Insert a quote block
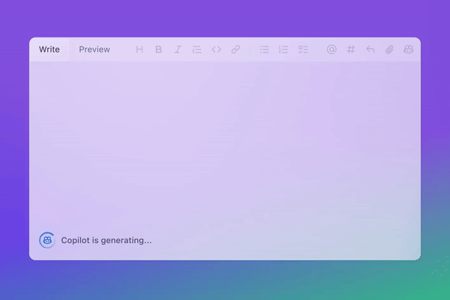This screenshot has width=450, height=300. (x=196, y=49)
